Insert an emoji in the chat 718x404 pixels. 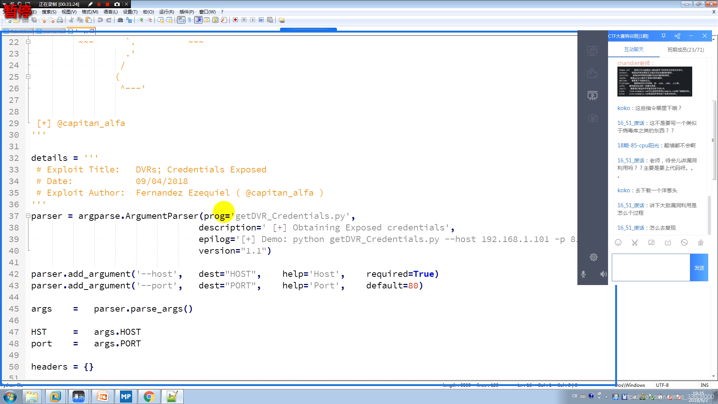click(618, 242)
